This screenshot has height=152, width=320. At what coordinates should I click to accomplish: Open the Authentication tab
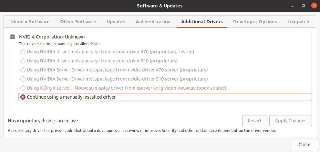coord(153,22)
